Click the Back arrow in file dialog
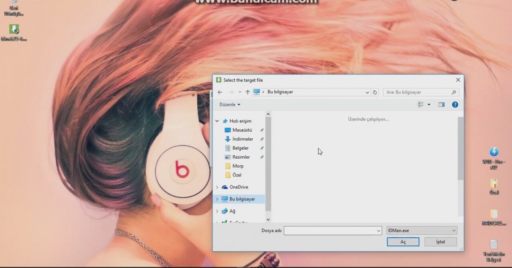This screenshot has height=268, width=512. click(220, 92)
